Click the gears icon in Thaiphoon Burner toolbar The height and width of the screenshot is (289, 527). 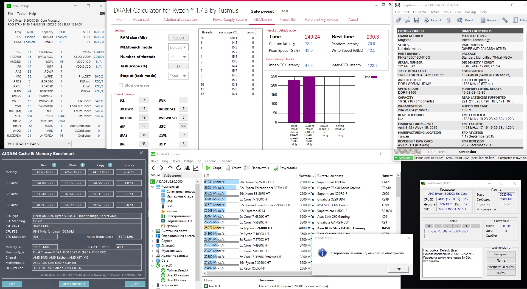(x=399, y=20)
